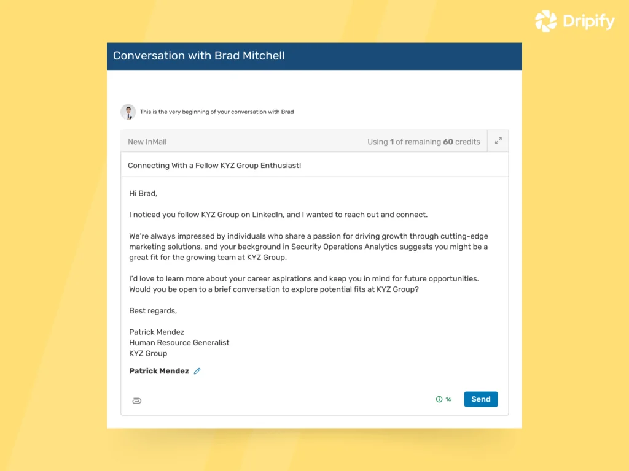Viewport: 629px width, 471px height.
Task: Edit the signature using the pencil icon
Action: coord(197,370)
